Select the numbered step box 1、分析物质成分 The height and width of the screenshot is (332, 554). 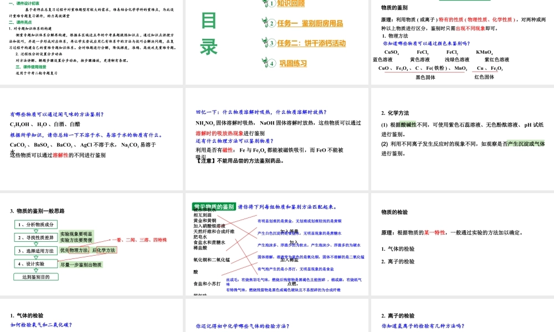click(x=35, y=225)
